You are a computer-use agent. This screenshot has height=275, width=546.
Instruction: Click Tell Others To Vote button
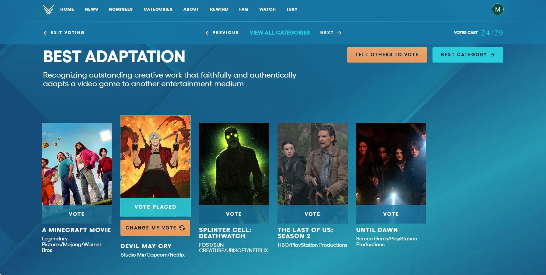387,55
